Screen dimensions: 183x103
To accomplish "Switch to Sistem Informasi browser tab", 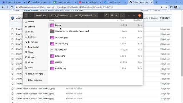I will pyautogui.click(x=14, y=2).
